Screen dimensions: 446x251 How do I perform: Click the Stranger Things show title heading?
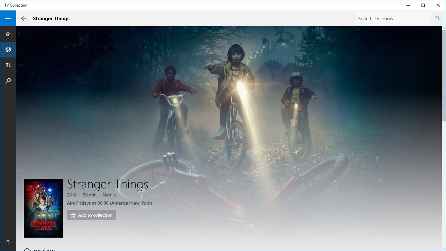click(107, 184)
